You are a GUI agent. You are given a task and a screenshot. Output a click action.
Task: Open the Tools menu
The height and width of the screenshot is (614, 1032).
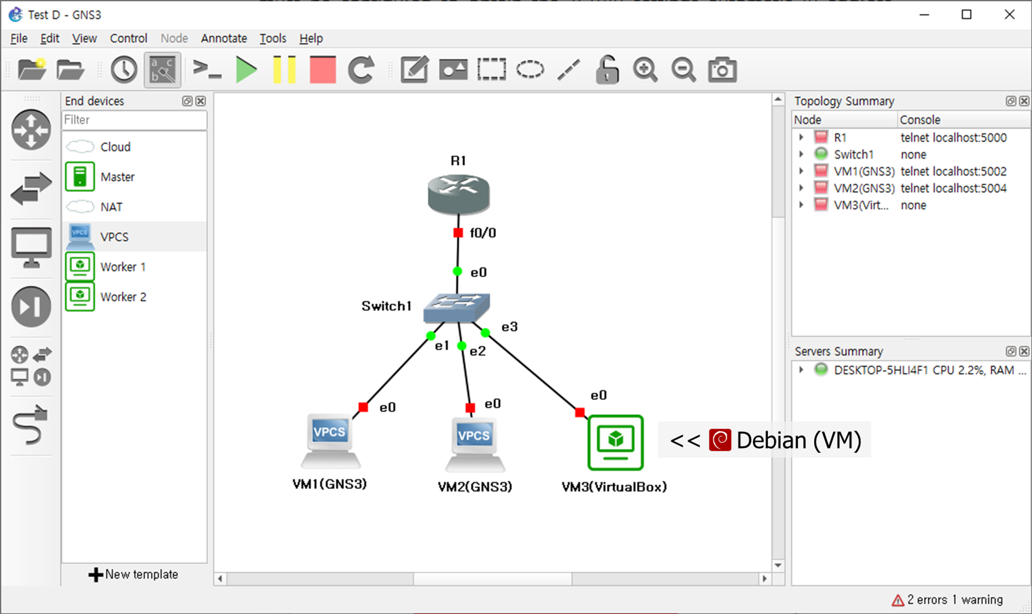272,38
